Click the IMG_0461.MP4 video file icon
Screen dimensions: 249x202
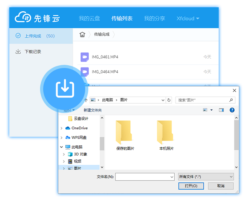tap(84, 57)
